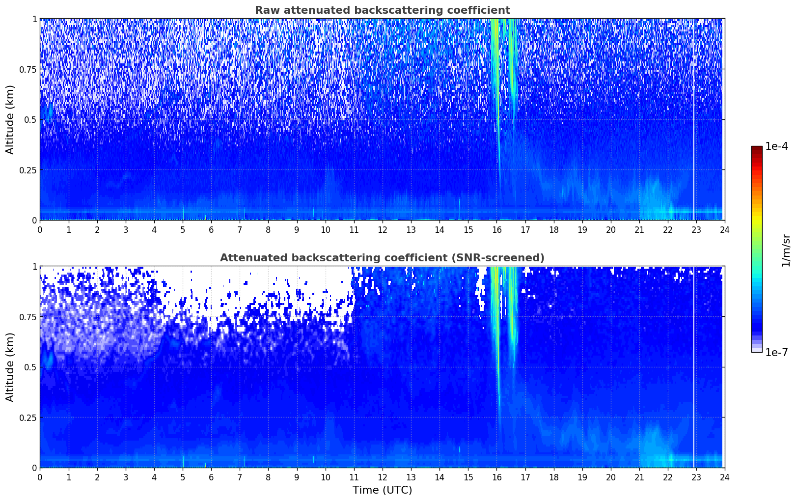
Task: Click hour '12' tick below top plot
Action: tap(382, 229)
